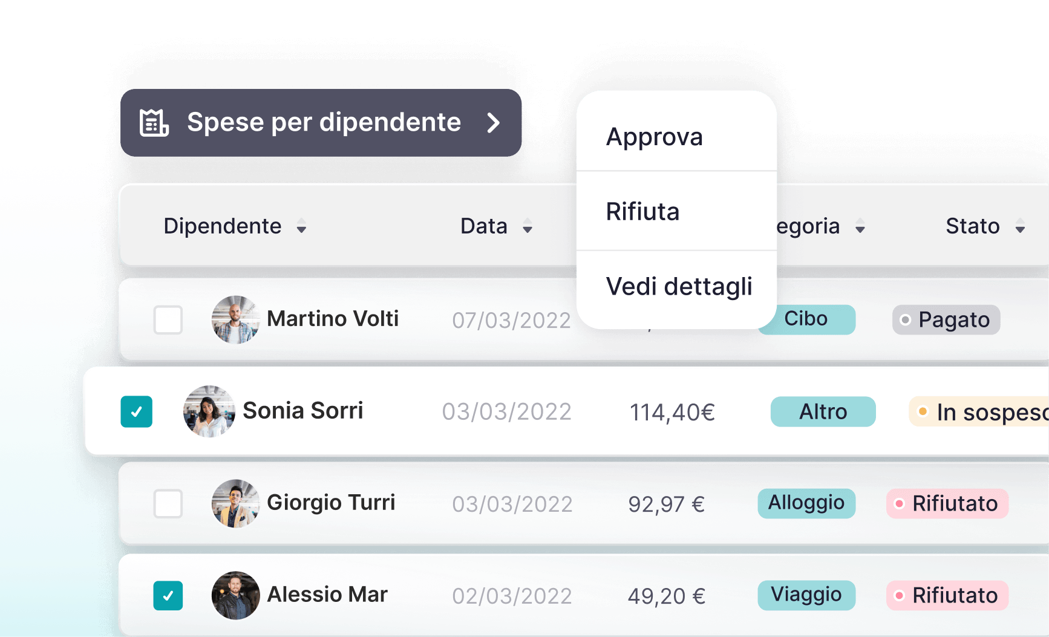Open Martino Volti's profile picture

pos(235,320)
